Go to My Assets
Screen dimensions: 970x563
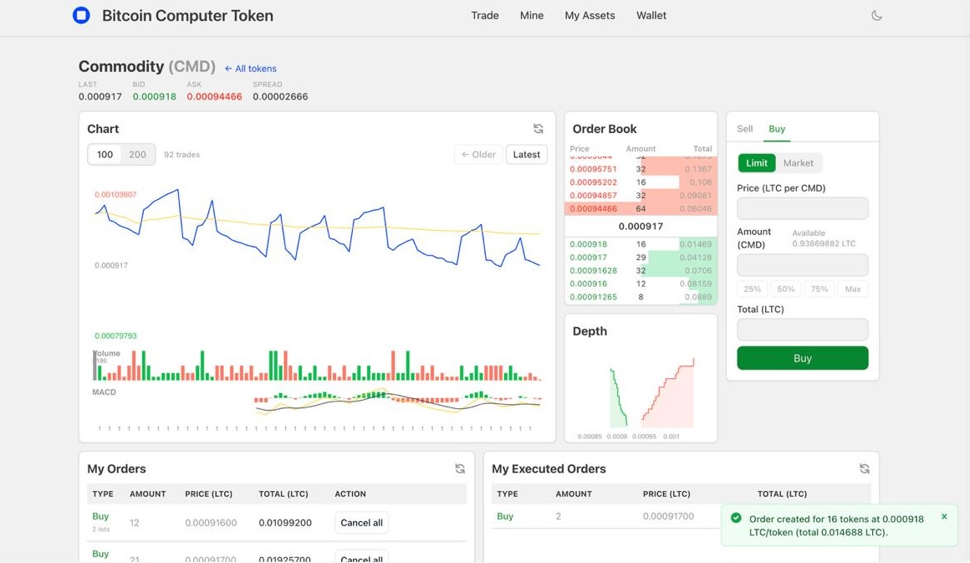590,15
